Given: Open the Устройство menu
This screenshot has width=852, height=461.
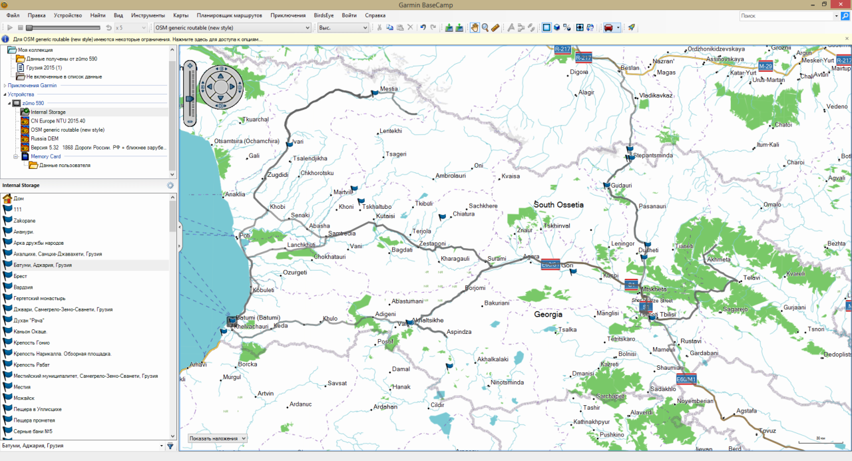Looking at the screenshot, I should [67, 15].
